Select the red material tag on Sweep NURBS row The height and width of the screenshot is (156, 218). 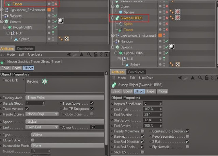tap(178, 18)
